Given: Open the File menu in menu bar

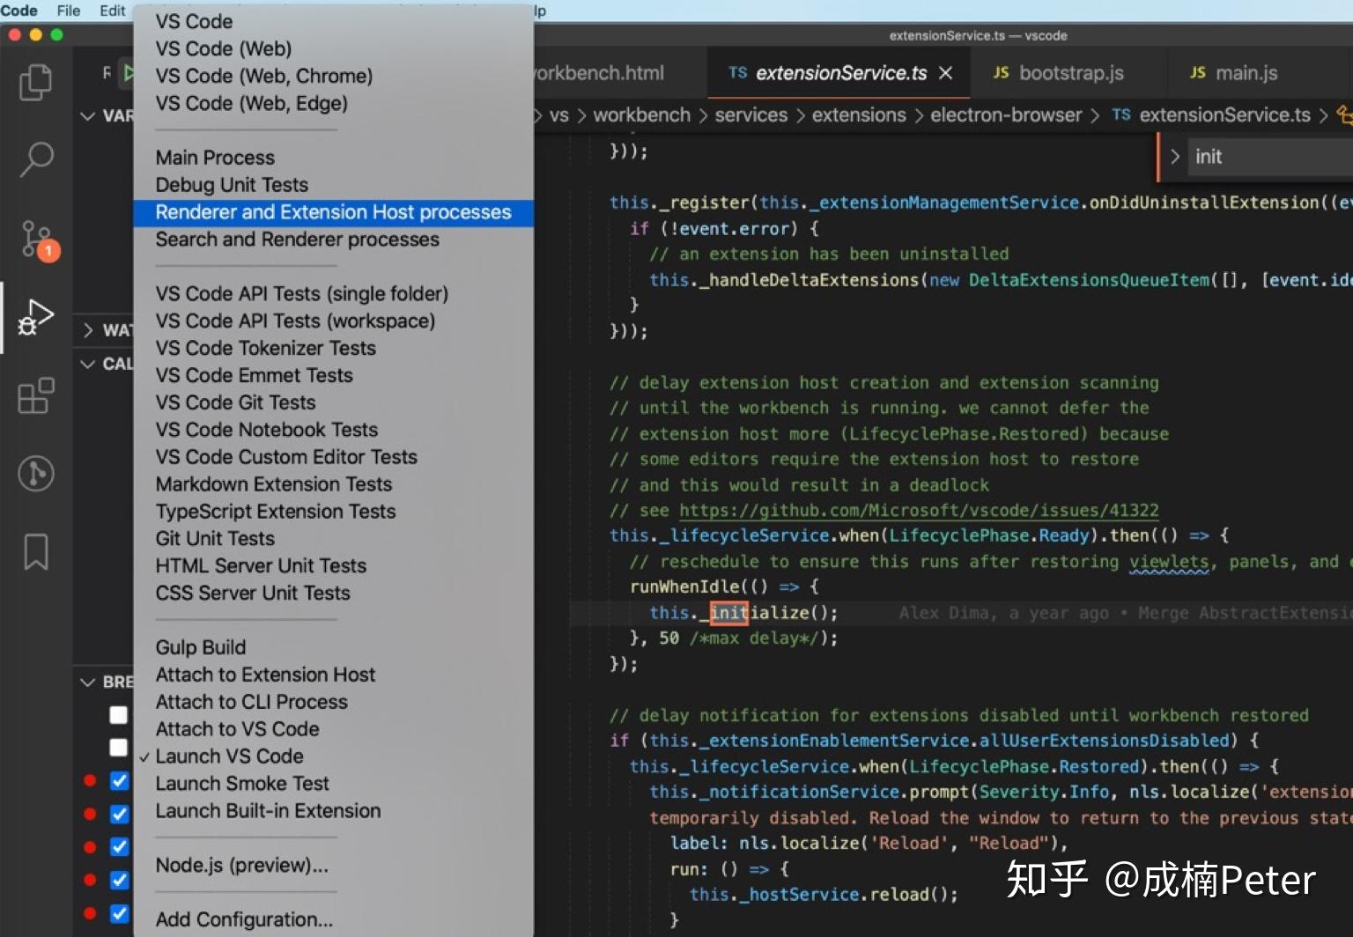Looking at the screenshot, I should [69, 11].
